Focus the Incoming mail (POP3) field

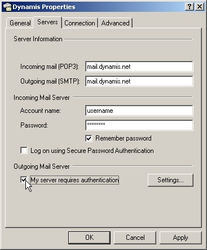tap(139, 67)
